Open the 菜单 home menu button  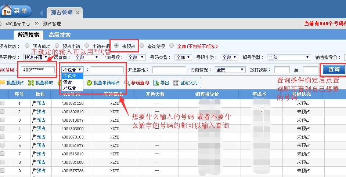(x=15, y=11)
